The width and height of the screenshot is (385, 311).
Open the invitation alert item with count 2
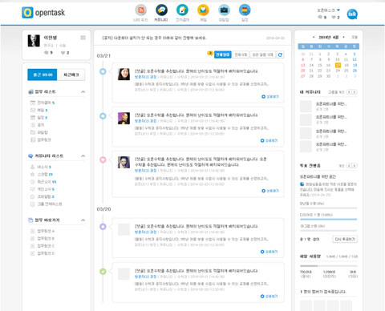pyautogui.click(x=43, y=196)
